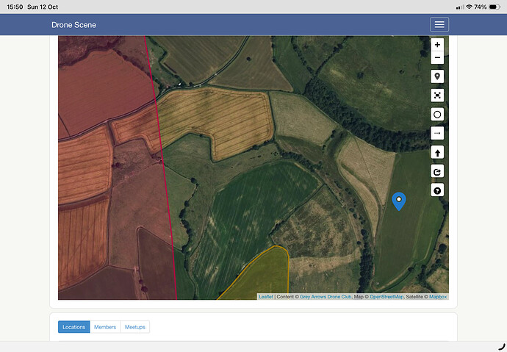This screenshot has height=352, width=507.
Task: Open the Grey Arrows Drone Club link
Action: (325, 297)
